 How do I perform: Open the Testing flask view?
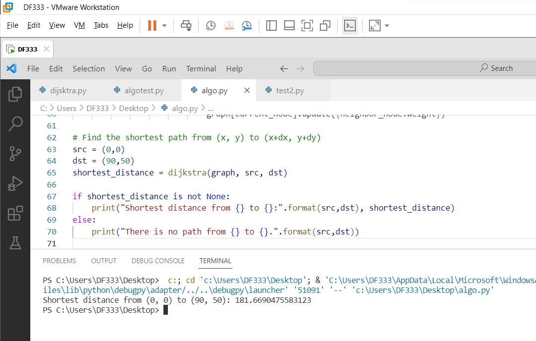click(15, 243)
